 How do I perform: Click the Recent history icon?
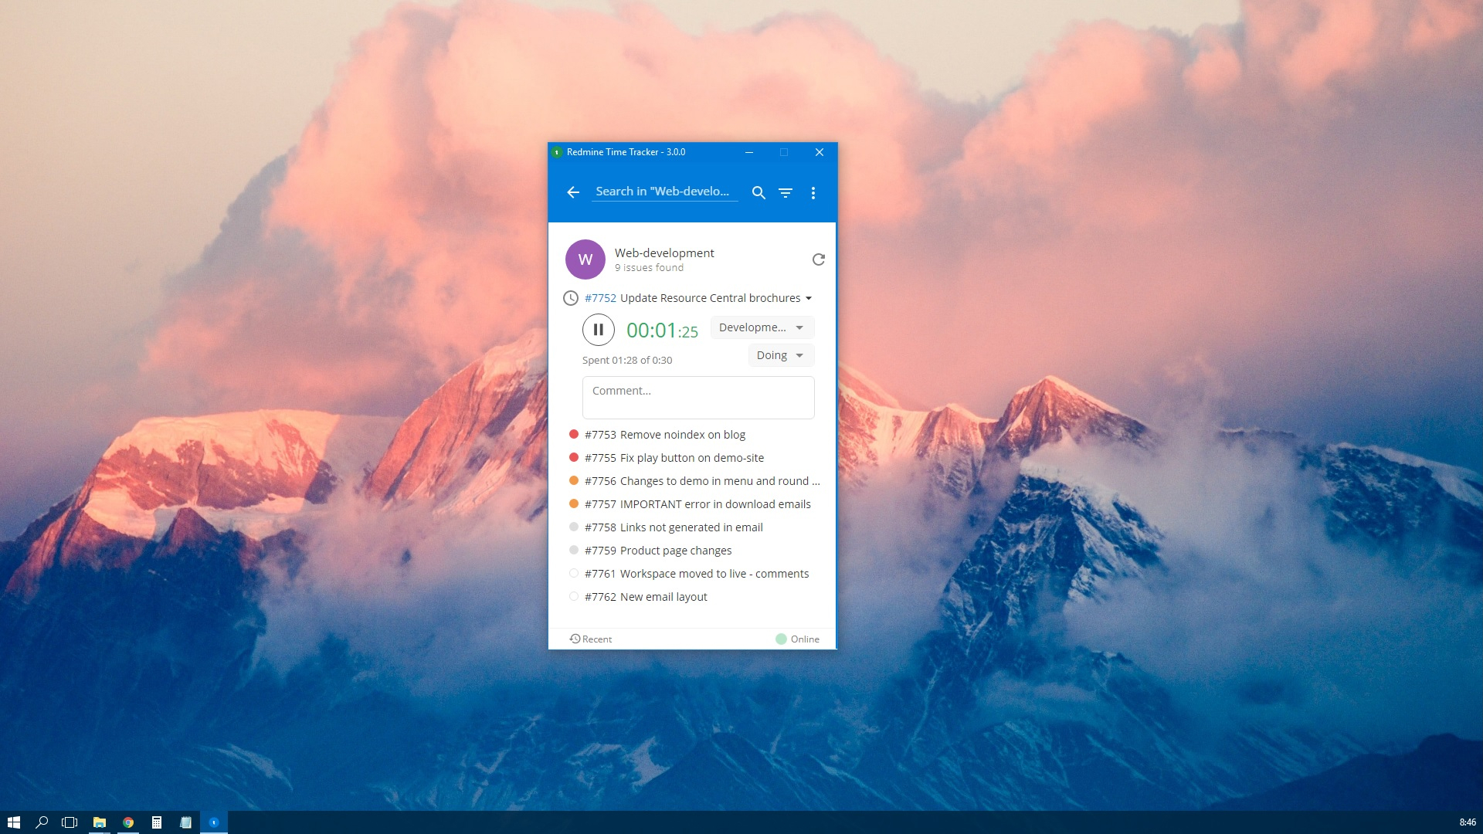[x=575, y=639]
